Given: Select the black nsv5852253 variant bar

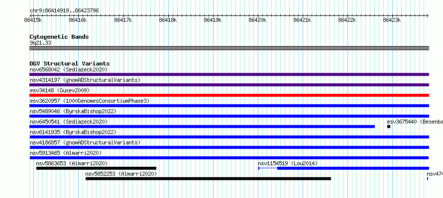Looking at the screenshot, I should pos(208,179).
